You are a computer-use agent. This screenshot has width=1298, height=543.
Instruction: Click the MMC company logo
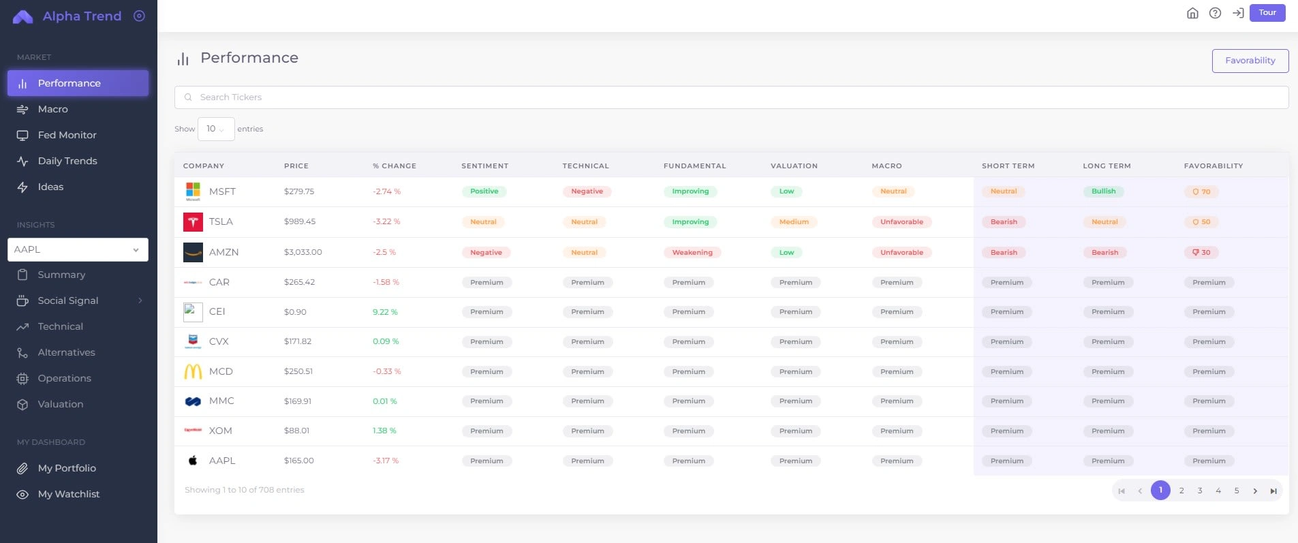coord(193,401)
